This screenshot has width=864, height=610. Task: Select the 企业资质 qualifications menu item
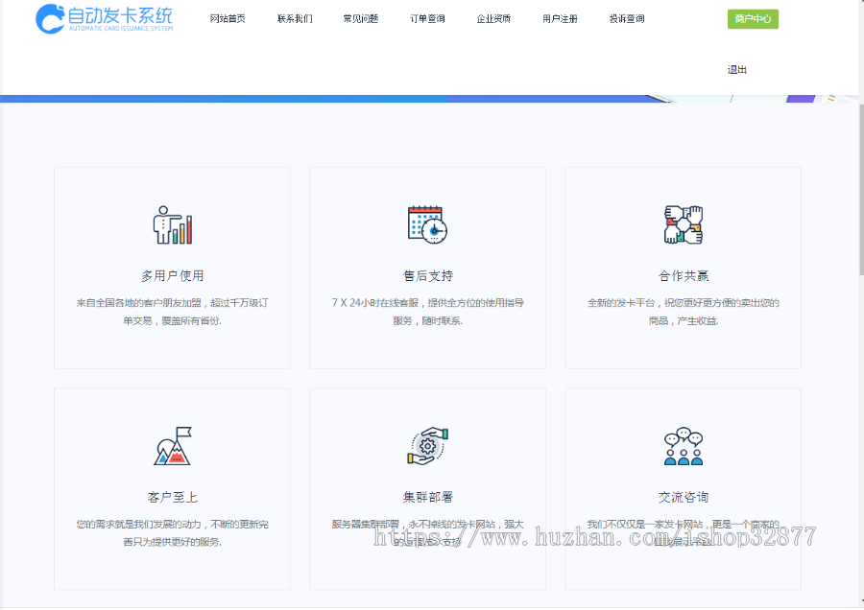point(492,17)
